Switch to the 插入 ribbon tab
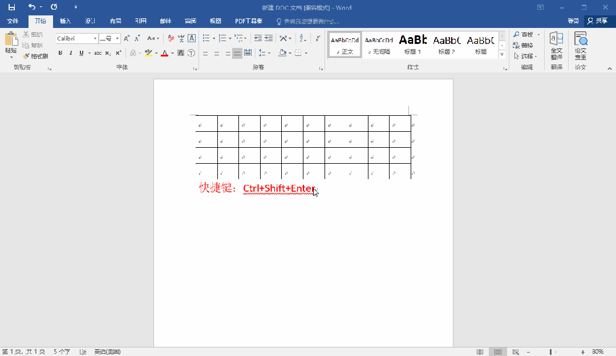 [64, 20]
